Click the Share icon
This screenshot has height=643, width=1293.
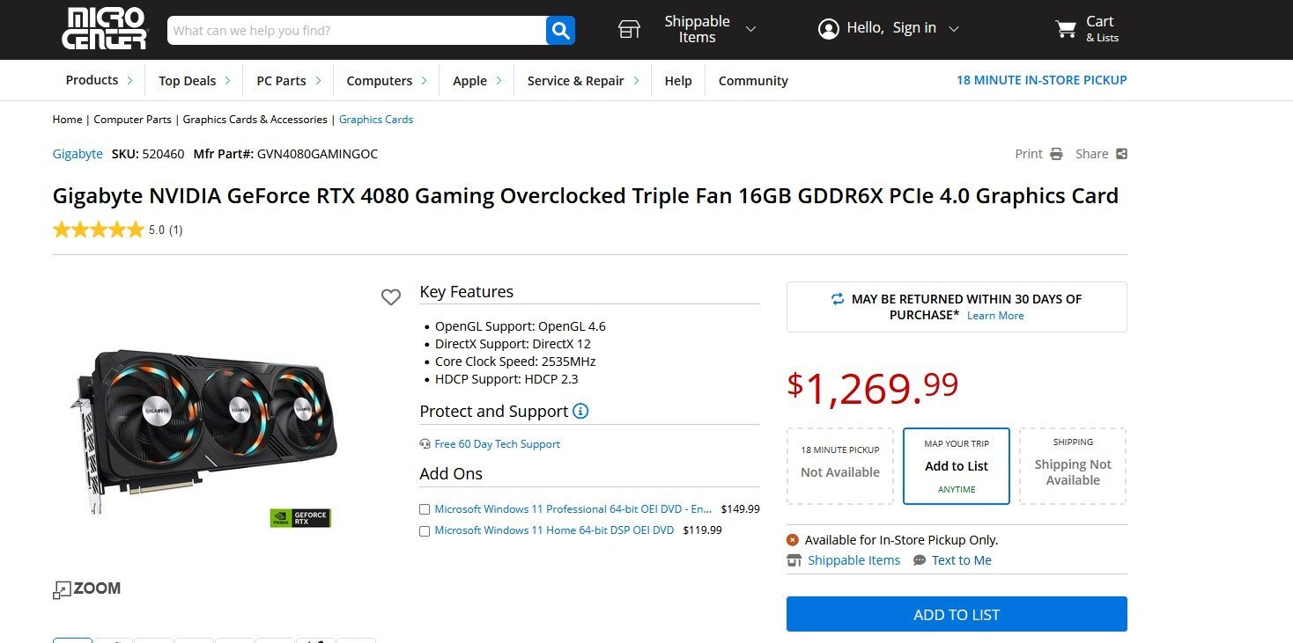[x=1121, y=154]
